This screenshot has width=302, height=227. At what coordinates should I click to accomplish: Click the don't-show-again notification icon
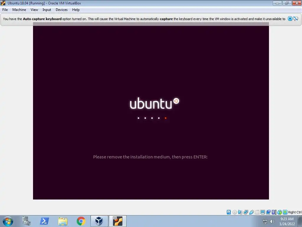pos(296,19)
